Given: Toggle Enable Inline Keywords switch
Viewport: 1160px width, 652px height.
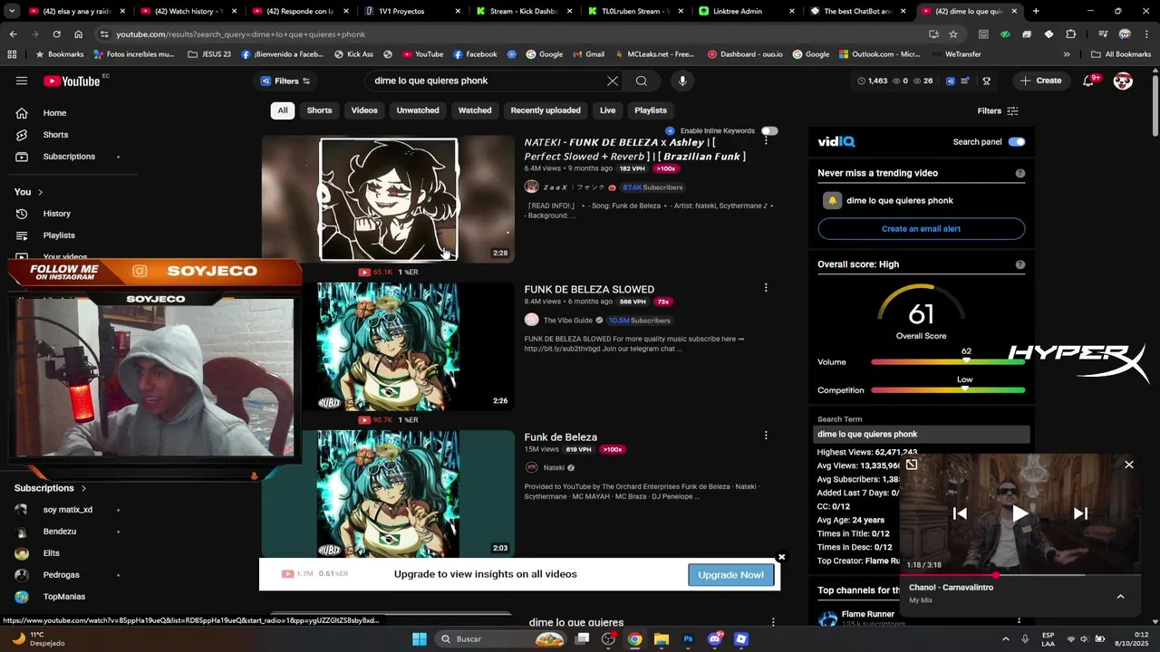Looking at the screenshot, I should pos(769,130).
